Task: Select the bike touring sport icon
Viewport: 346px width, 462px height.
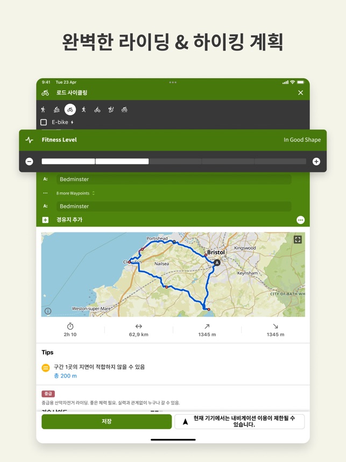Action: tap(97, 110)
